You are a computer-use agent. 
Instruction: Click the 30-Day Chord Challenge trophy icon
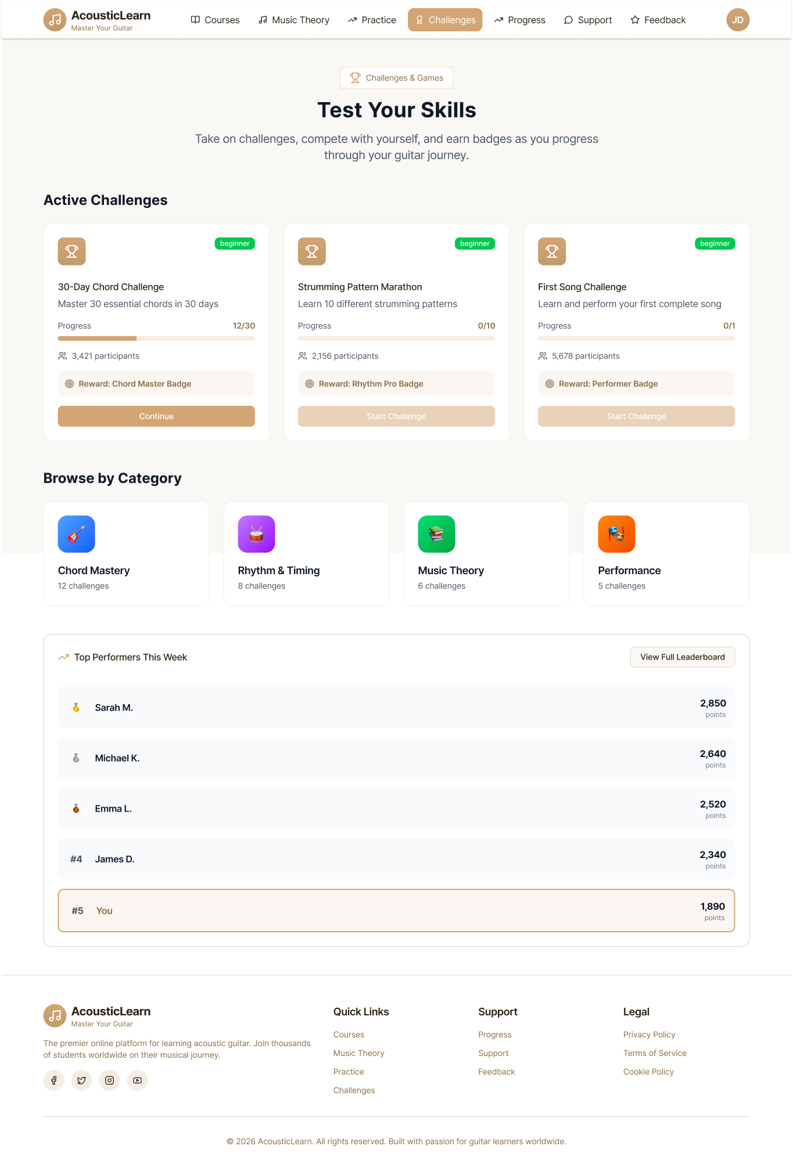[x=71, y=251]
